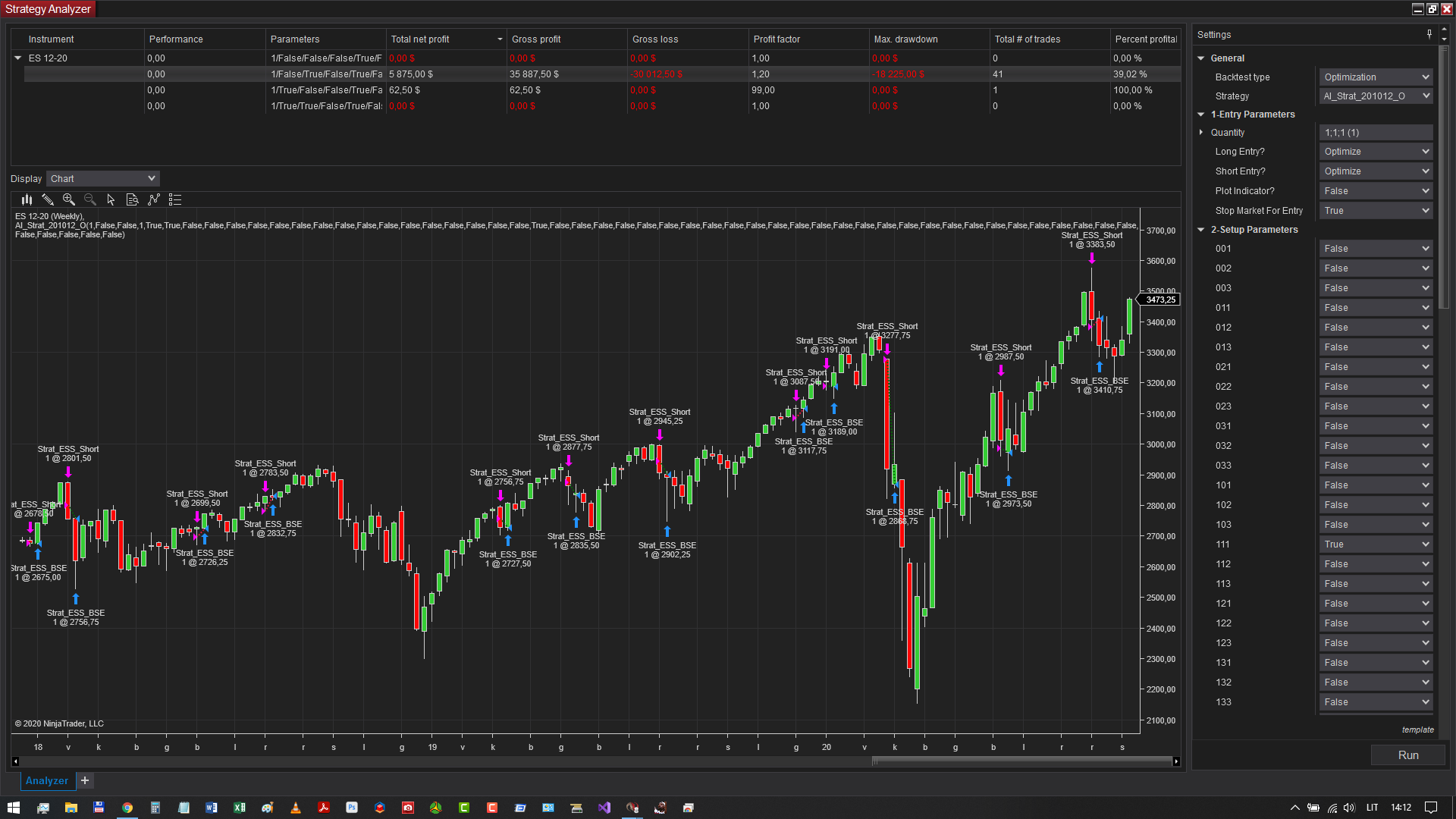1456x819 pixels.
Task: Toggle setup parameter 111 True value
Action: [1375, 544]
